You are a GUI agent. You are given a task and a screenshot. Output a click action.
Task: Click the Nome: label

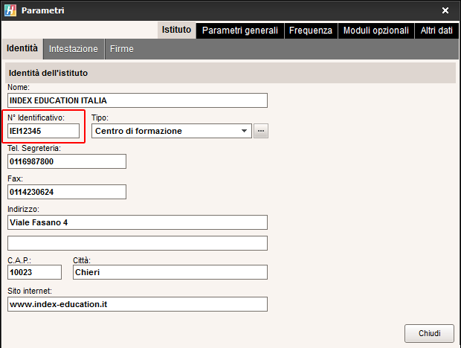tap(19, 87)
